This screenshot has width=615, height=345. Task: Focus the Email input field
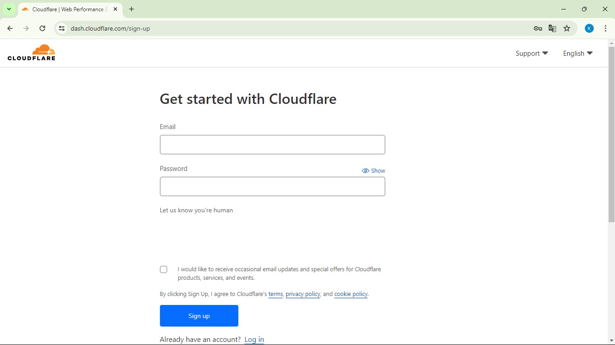point(273,144)
